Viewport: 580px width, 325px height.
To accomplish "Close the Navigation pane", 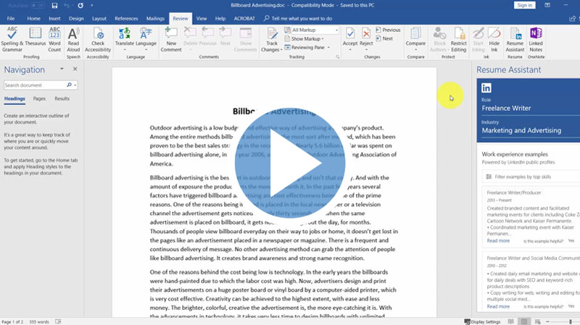I will [75, 69].
